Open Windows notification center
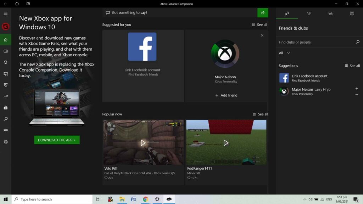 (x=356, y=199)
